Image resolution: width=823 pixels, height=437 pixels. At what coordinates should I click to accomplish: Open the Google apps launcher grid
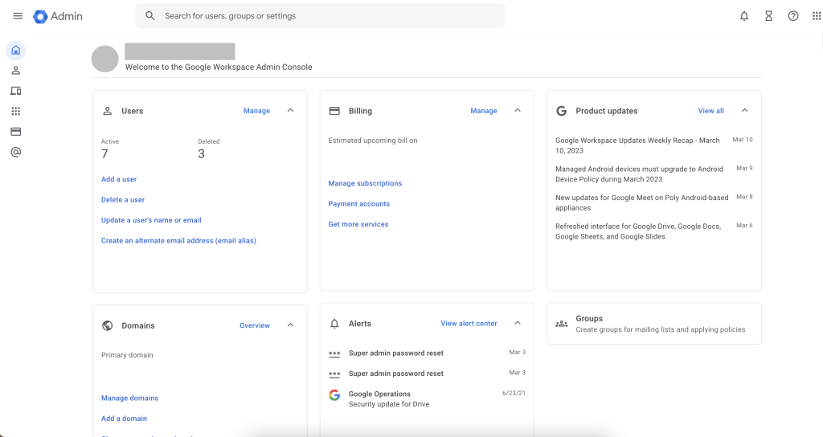pyautogui.click(x=817, y=16)
